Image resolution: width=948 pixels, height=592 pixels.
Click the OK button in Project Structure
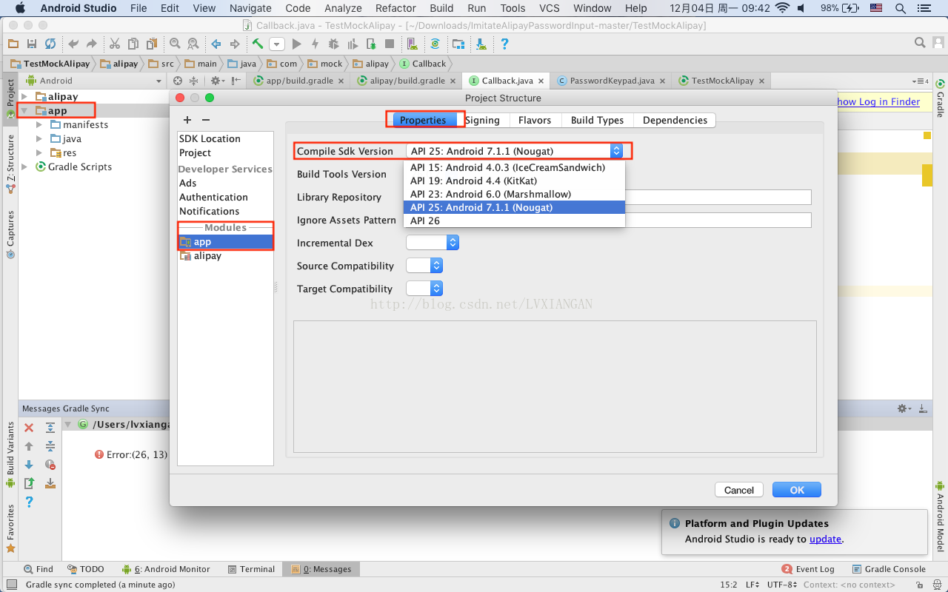(797, 490)
